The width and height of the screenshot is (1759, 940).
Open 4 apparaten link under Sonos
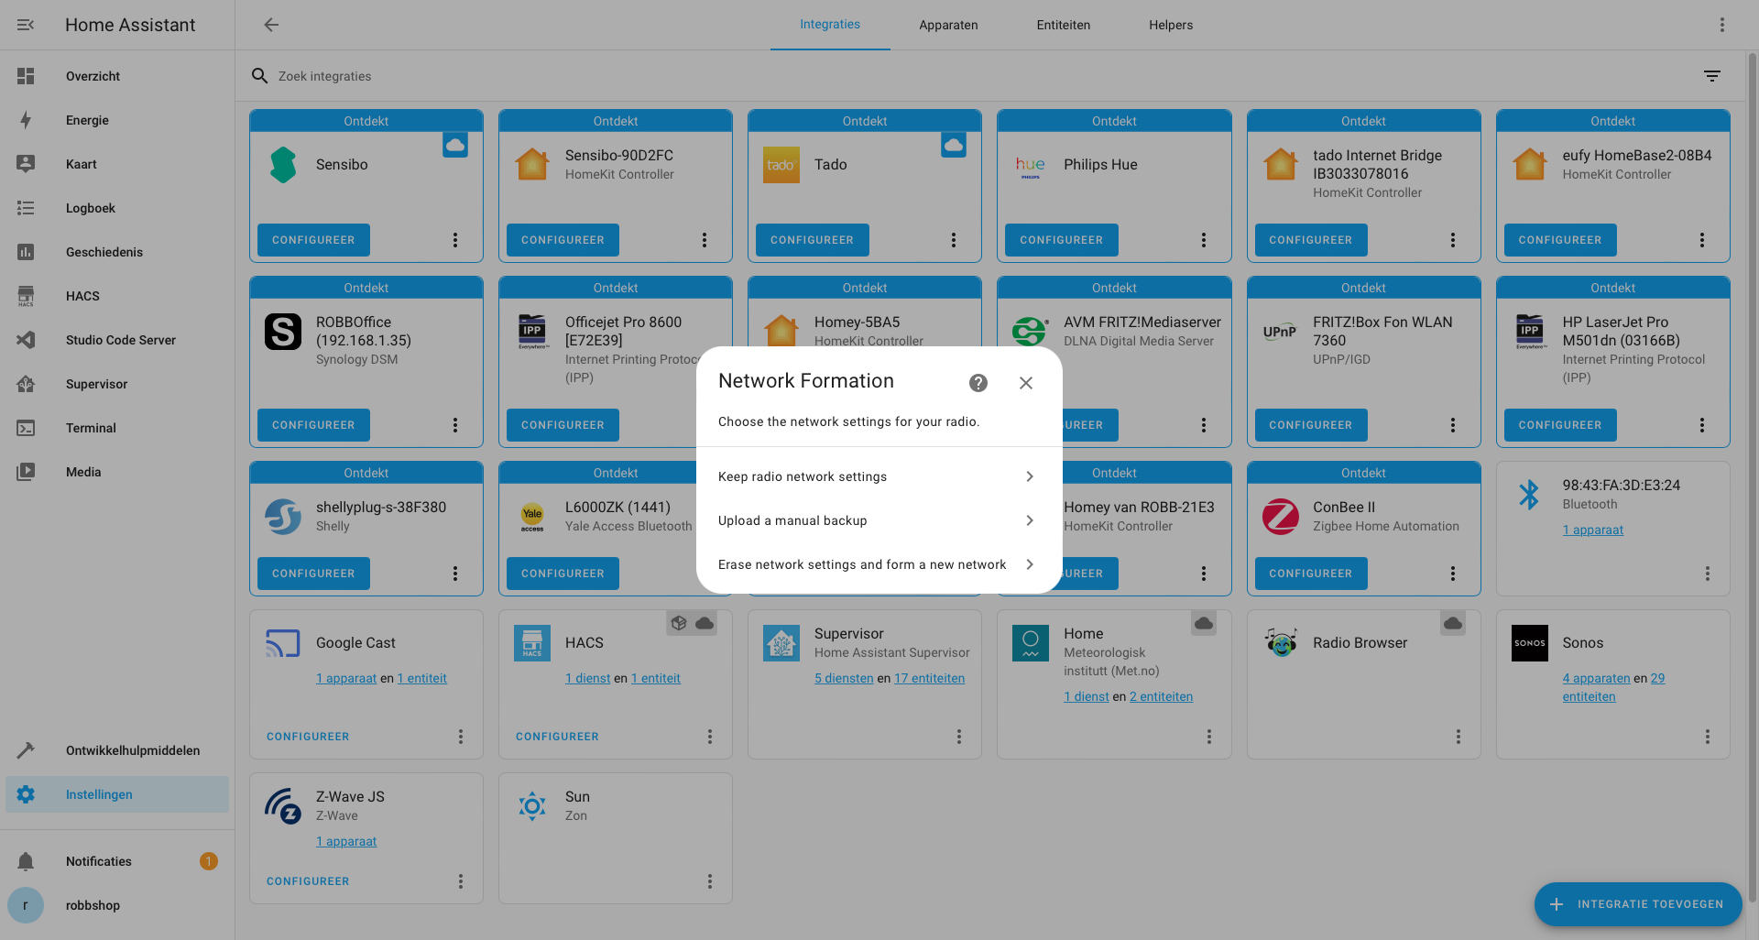[x=1596, y=678]
